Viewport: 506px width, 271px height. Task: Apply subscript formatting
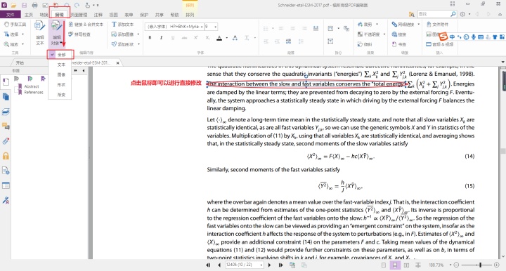pos(207,38)
